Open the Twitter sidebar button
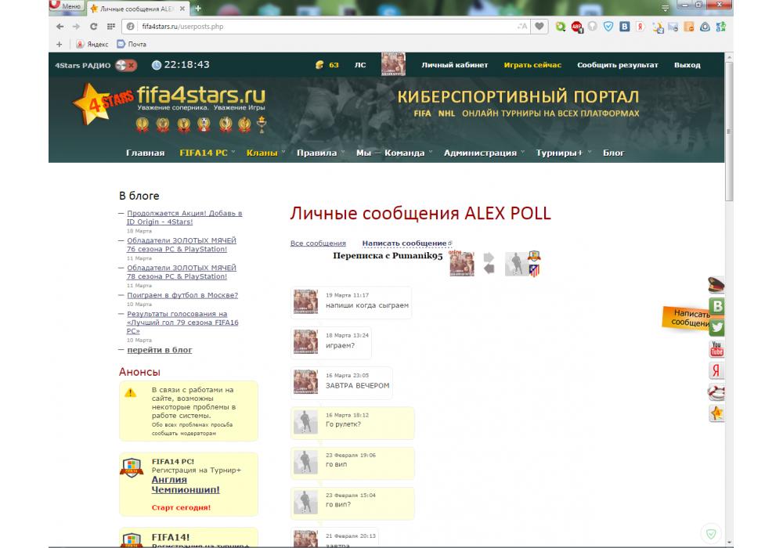The height and width of the screenshot is (548, 783). 717,327
